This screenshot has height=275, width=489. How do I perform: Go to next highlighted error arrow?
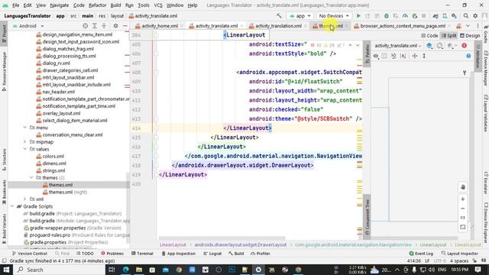pos(358,45)
